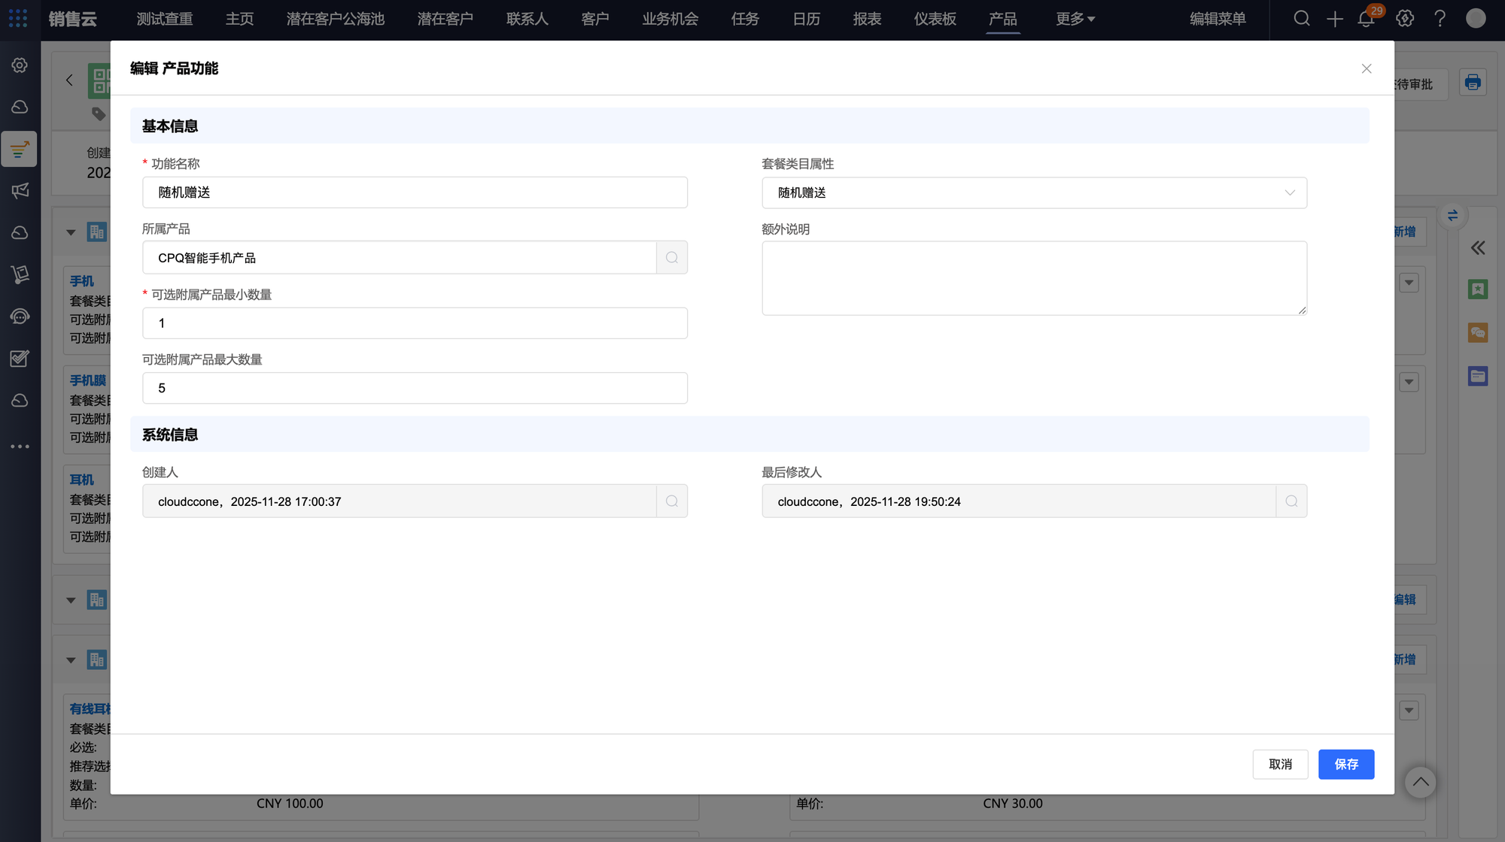Click the notification bell icon

click(x=1366, y=19)
